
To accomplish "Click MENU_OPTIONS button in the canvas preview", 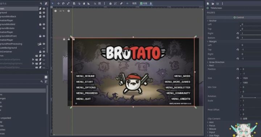I will [x=86, y=88].
